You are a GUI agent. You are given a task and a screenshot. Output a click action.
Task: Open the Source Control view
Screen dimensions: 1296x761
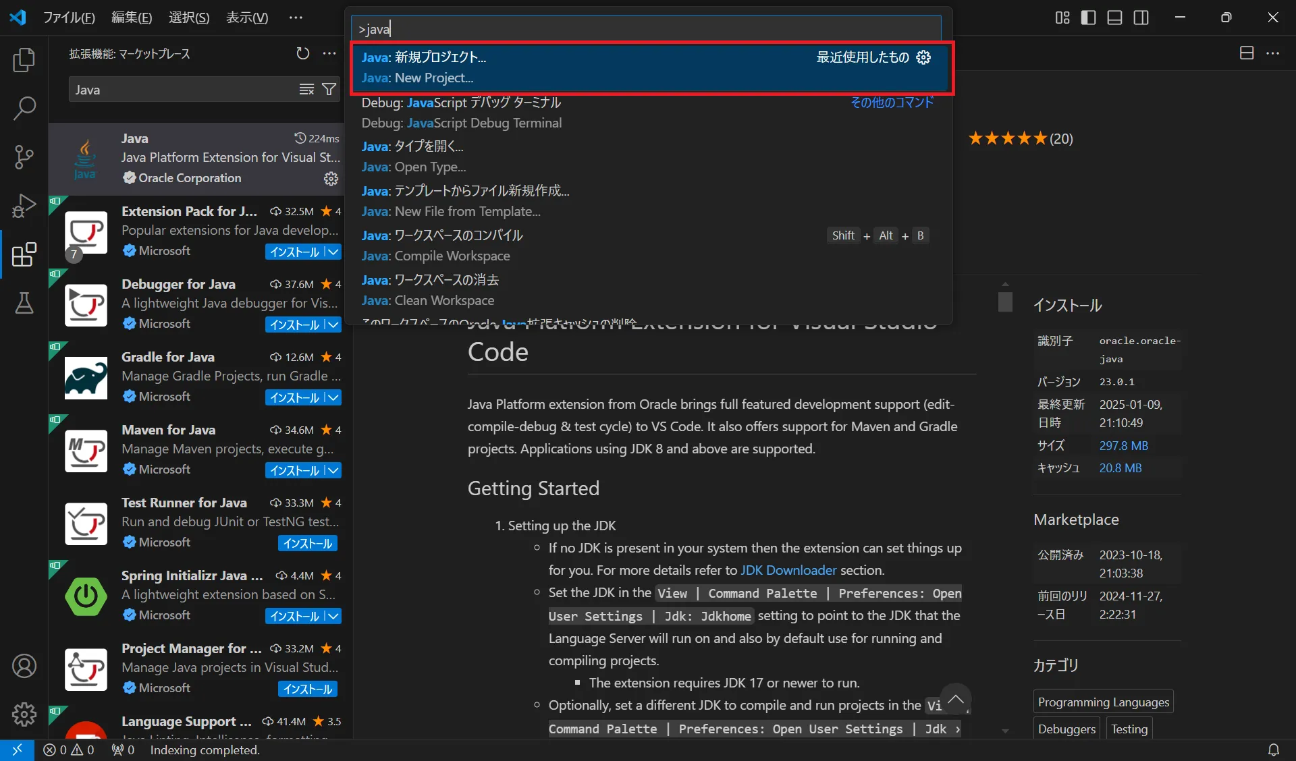click(x=24, y=157)
